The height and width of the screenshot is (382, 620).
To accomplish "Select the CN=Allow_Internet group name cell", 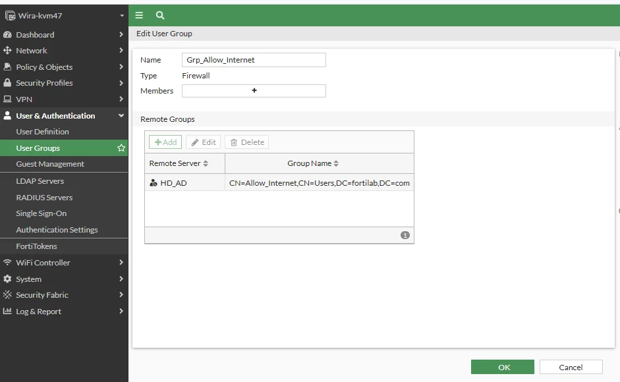I will (x=320, y=182).
